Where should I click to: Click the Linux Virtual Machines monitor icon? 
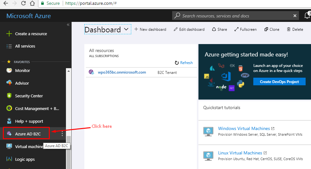click(x=208, y=156)
